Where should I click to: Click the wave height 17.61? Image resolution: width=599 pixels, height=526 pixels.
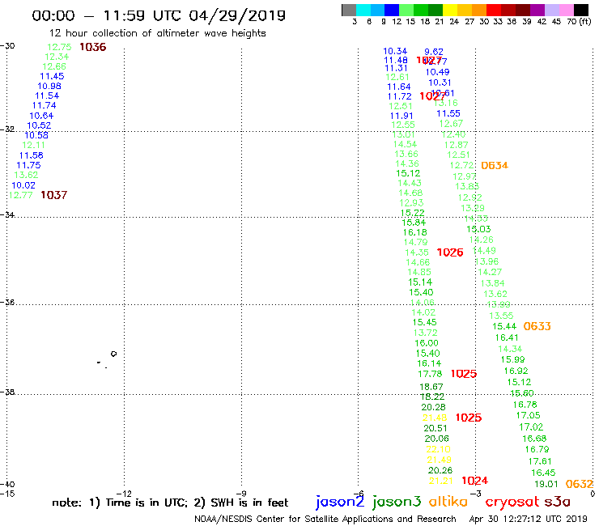tap(540, 461)
